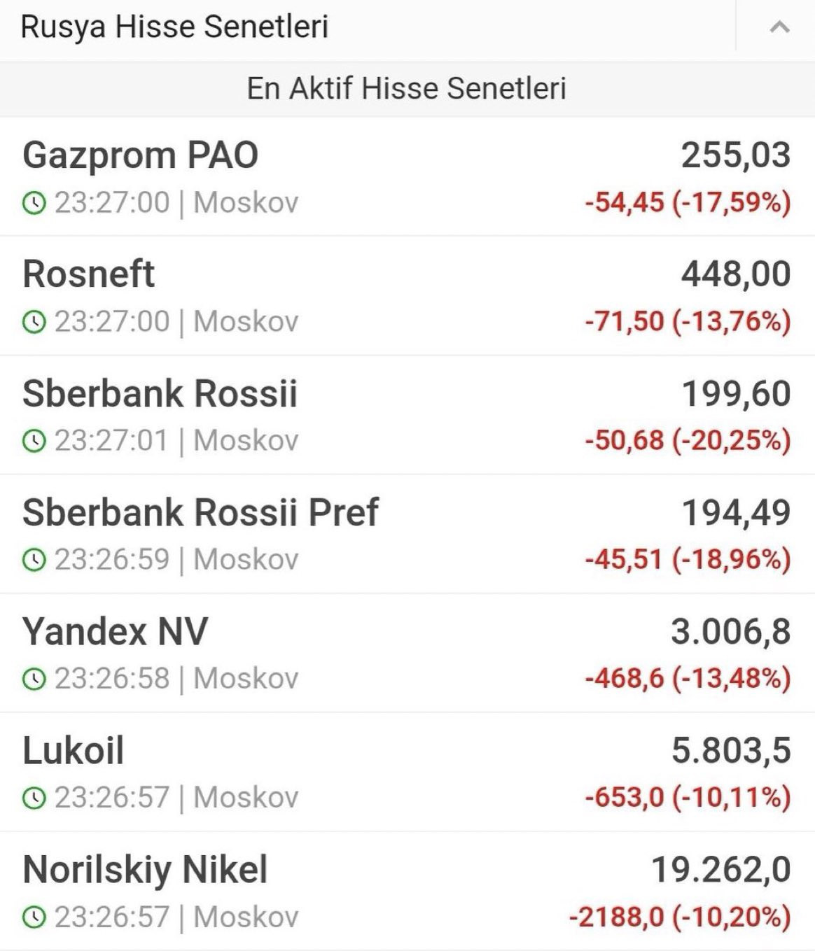815x951 pixels.
Task: Click the clock icon under Rosneft
Action: (34, 323)
